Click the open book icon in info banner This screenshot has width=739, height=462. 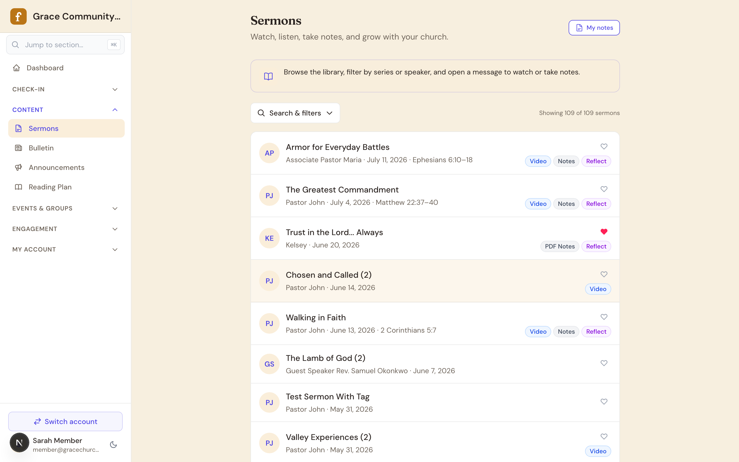268,76
